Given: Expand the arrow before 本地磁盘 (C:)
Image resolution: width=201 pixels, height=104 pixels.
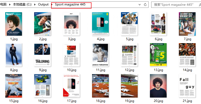Looking at the screenshot, I should click(x=10, y=5).
